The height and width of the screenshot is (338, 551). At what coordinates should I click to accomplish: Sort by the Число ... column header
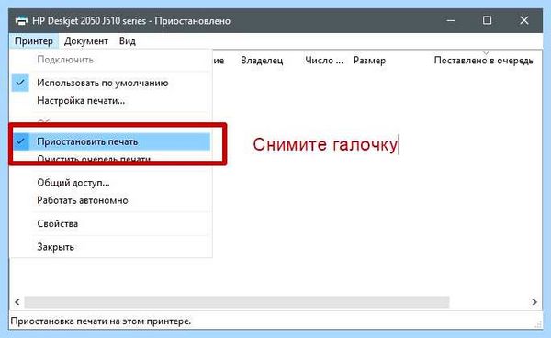[323, 61]
